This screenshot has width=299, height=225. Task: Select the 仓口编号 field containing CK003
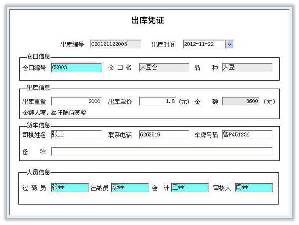tap(76, 67)
